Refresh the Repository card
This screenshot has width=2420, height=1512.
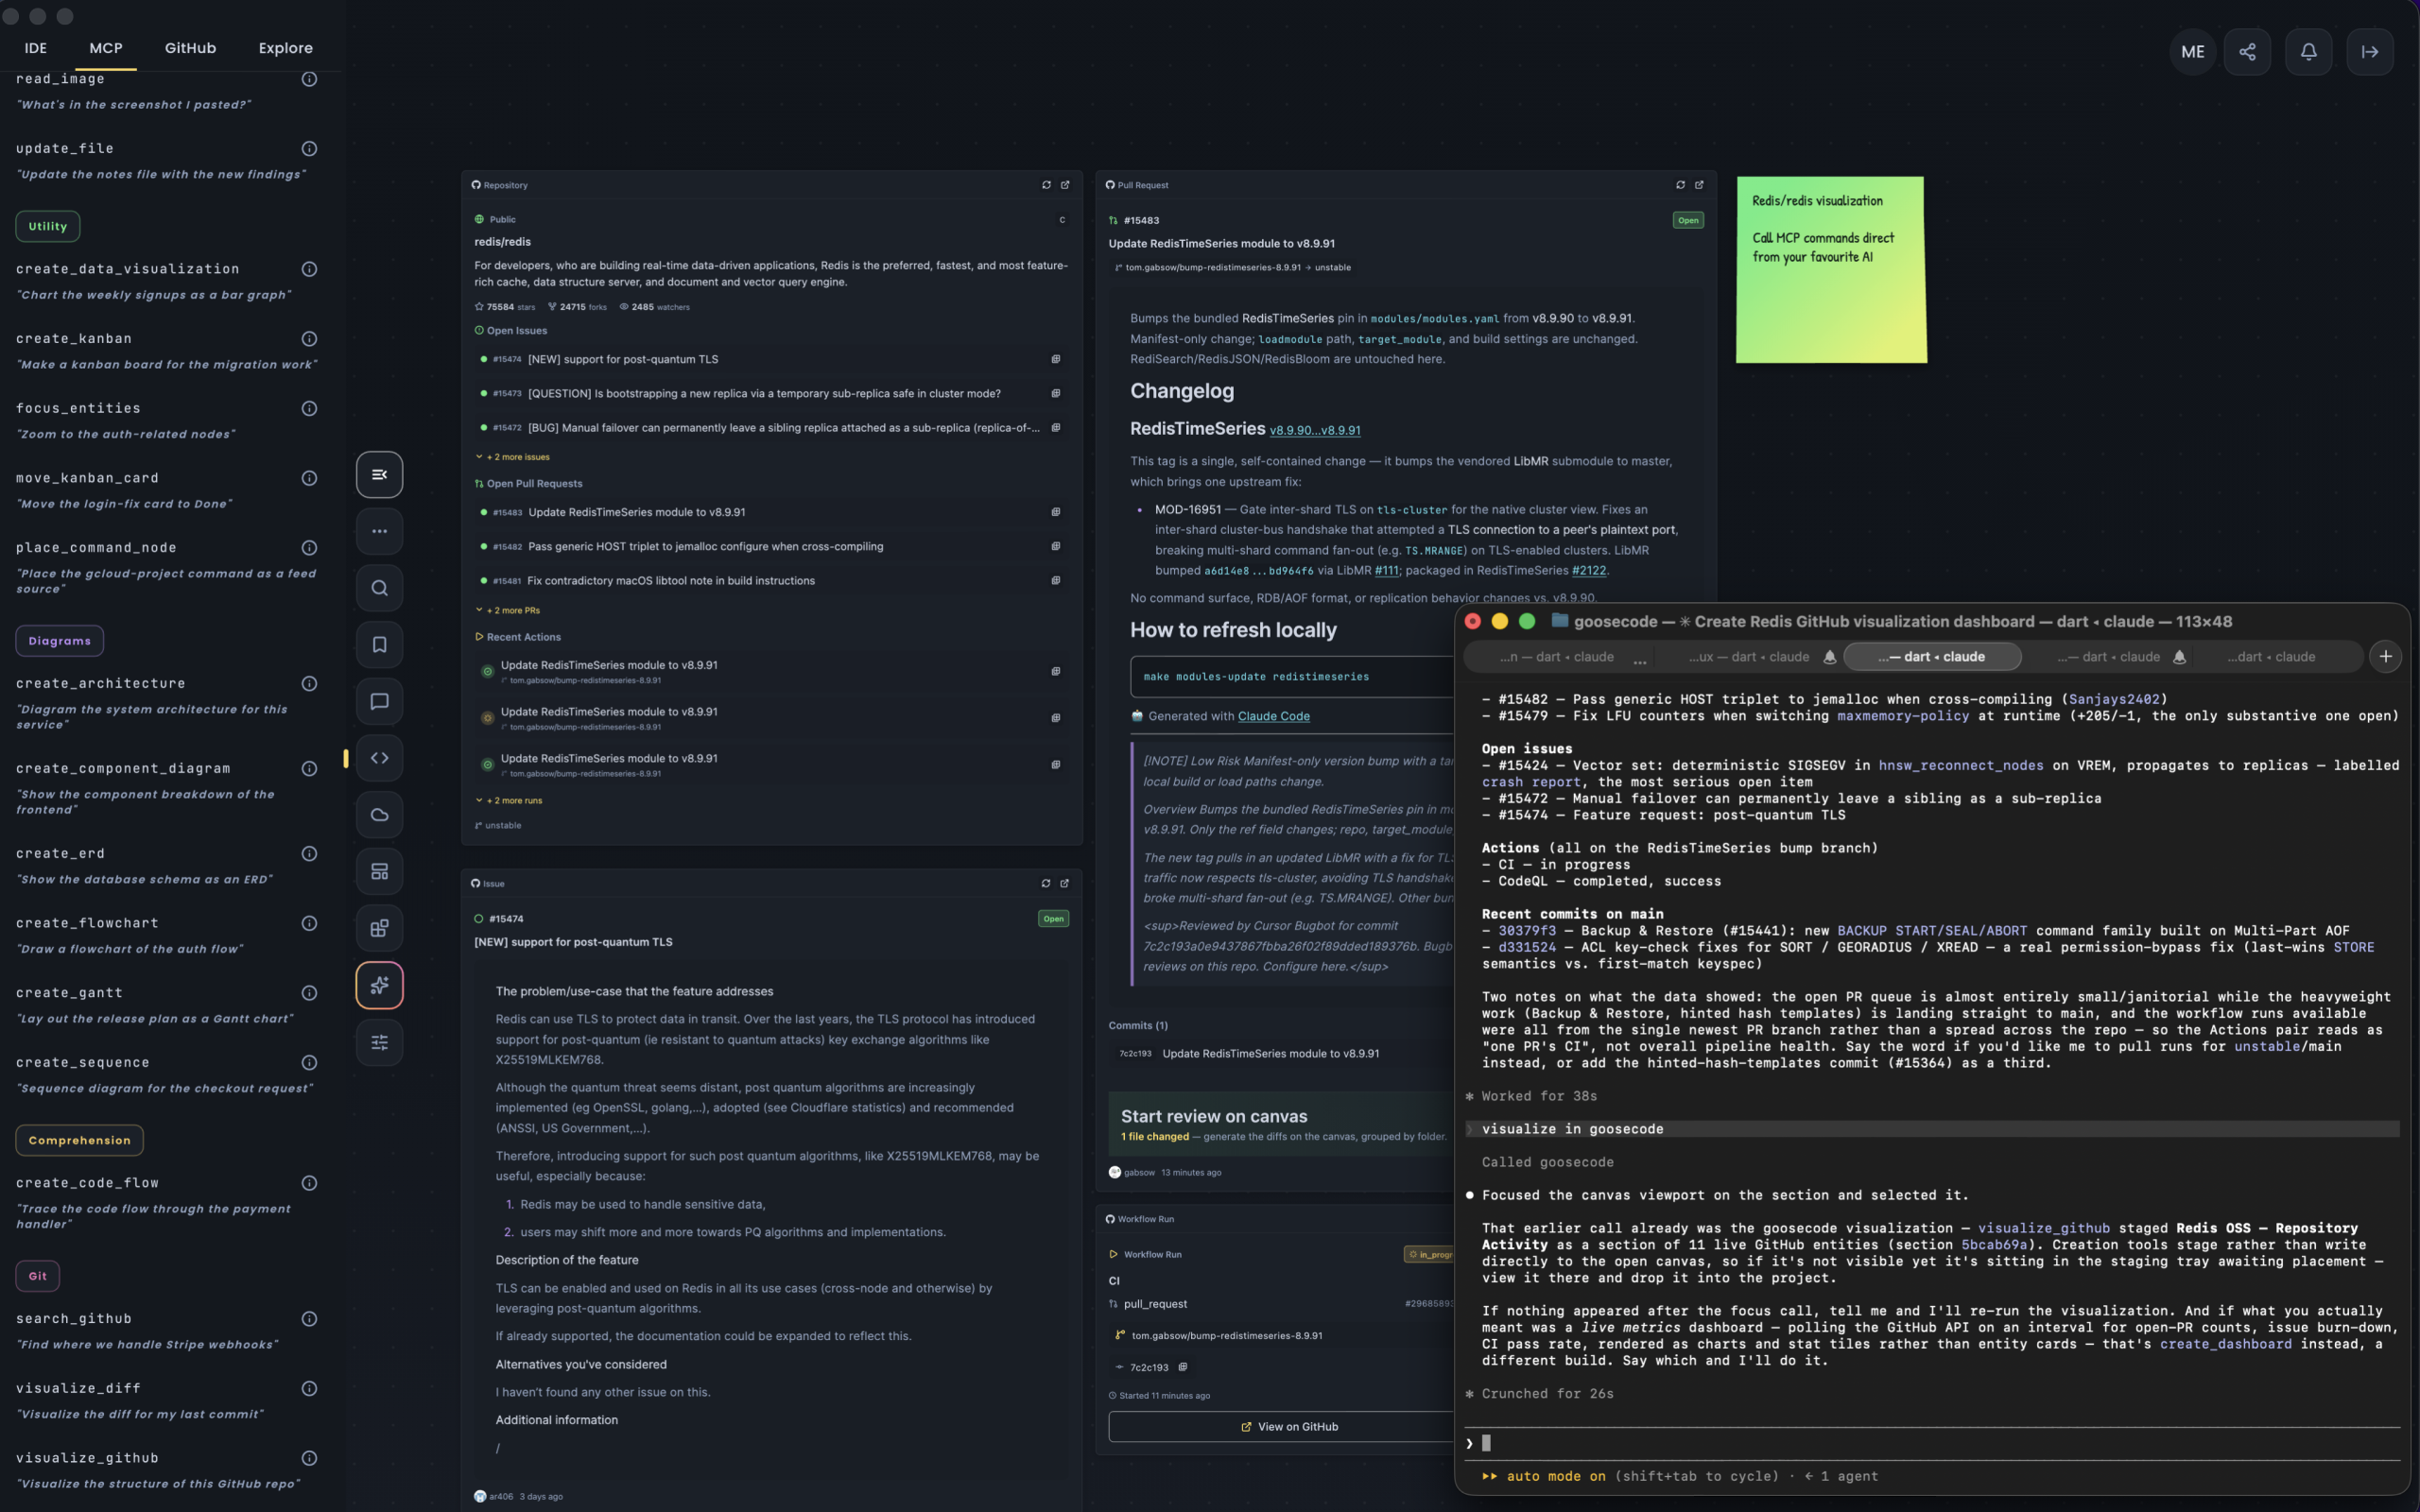coord(1046,185)
